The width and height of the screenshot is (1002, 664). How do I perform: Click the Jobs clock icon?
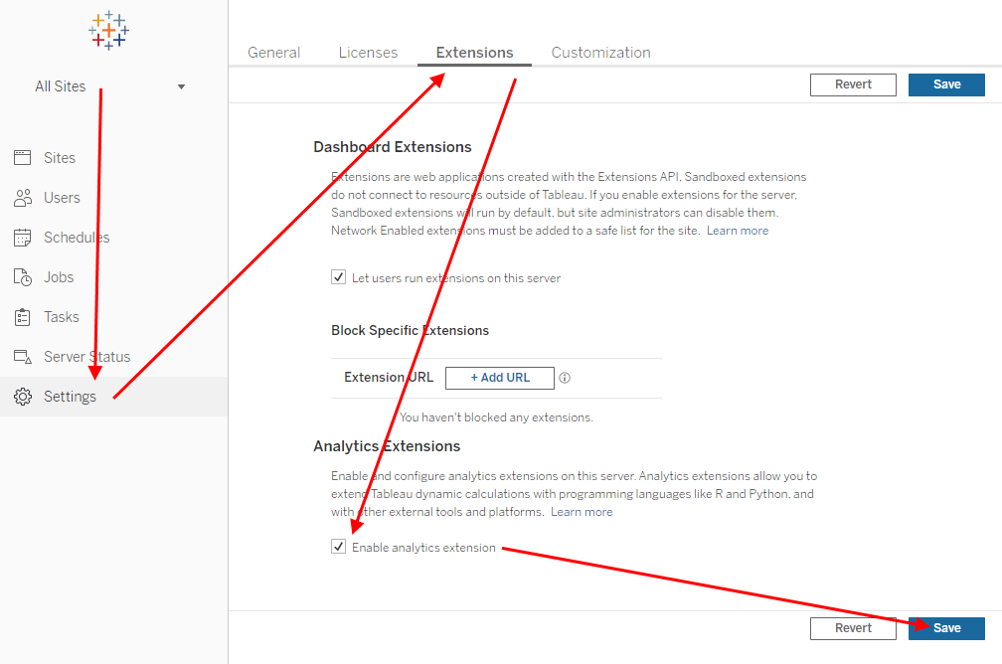(x=22, y=276)
